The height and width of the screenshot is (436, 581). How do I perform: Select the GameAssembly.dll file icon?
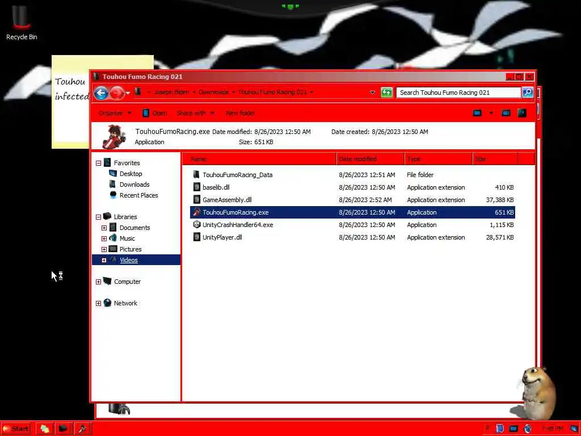pos(197,200)
